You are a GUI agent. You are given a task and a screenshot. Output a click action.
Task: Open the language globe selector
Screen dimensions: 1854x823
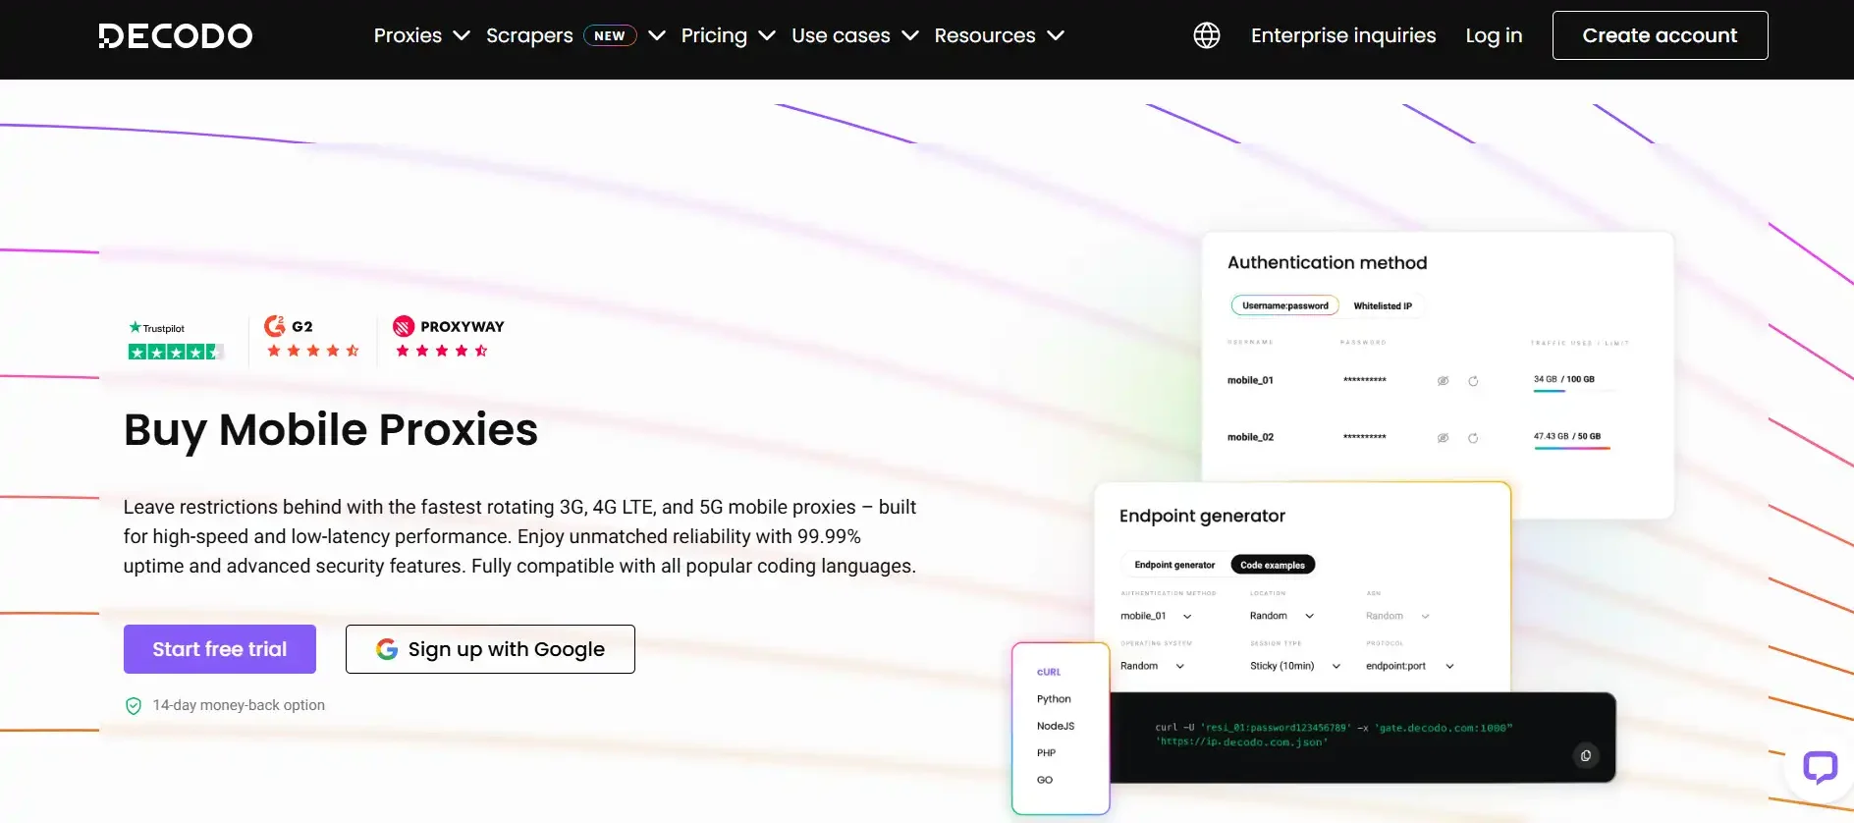[x=1206, y=35]
